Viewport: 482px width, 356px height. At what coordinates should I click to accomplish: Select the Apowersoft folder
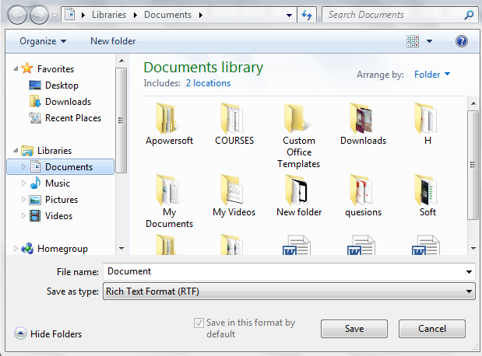point(169,124)
